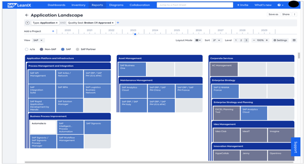
Task: Open the View SAP dropdown
Action: 38,40
